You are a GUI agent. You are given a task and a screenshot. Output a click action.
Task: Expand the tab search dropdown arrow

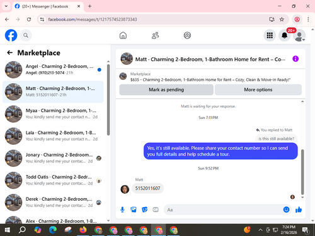point(6,6)
